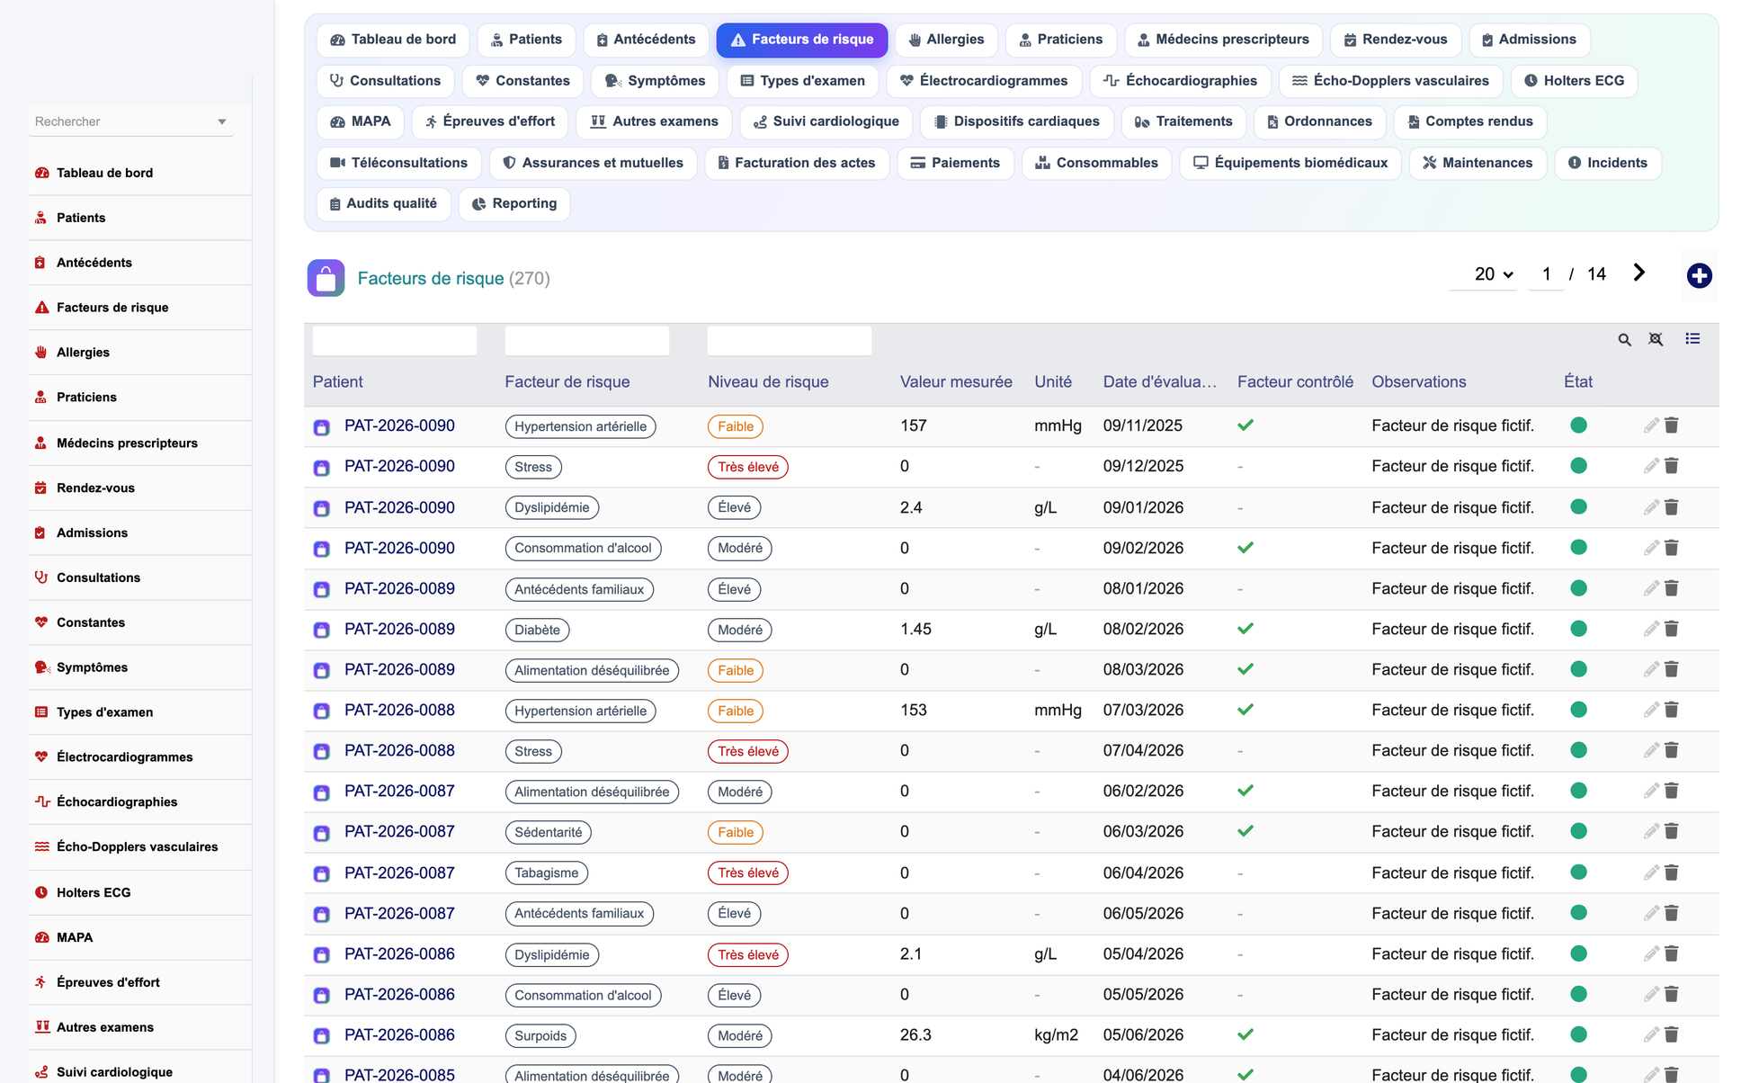Add a new risk factor with plus icon
This screenshot has height=1083, width=1750.
[1699, 276]
